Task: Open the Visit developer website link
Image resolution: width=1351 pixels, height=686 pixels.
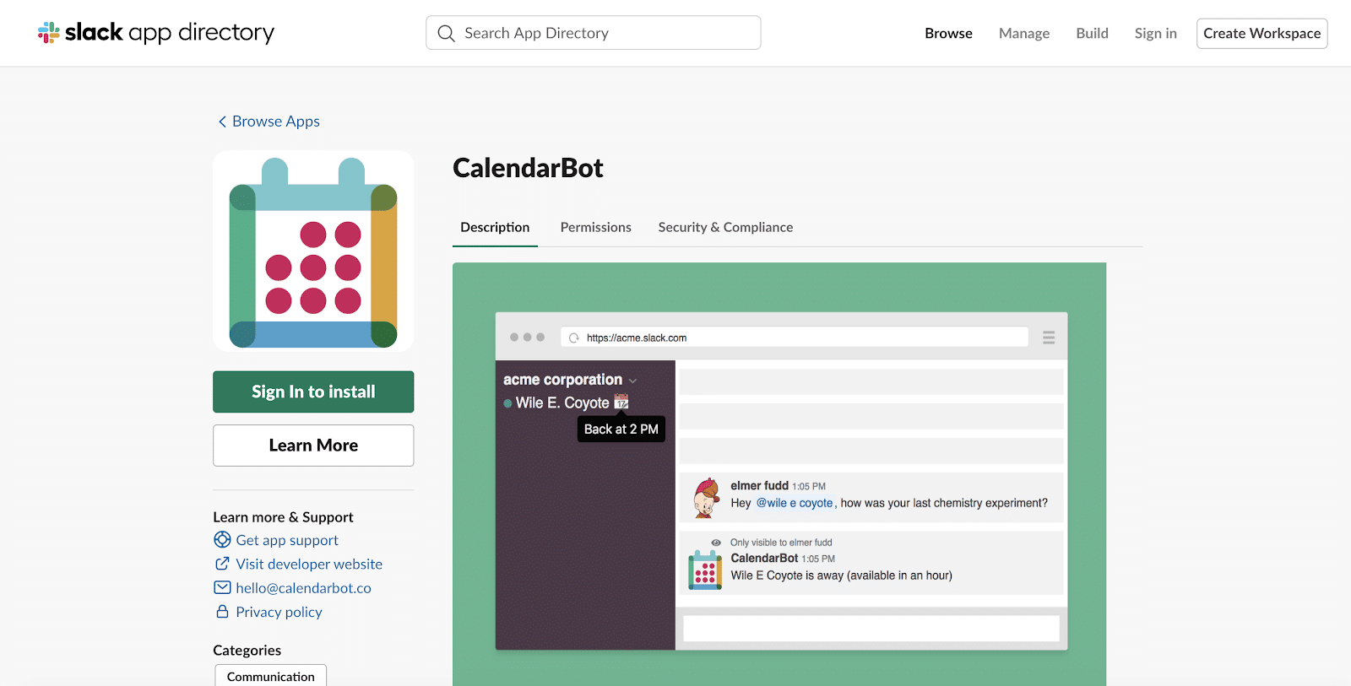Action: tap(309, 564)
